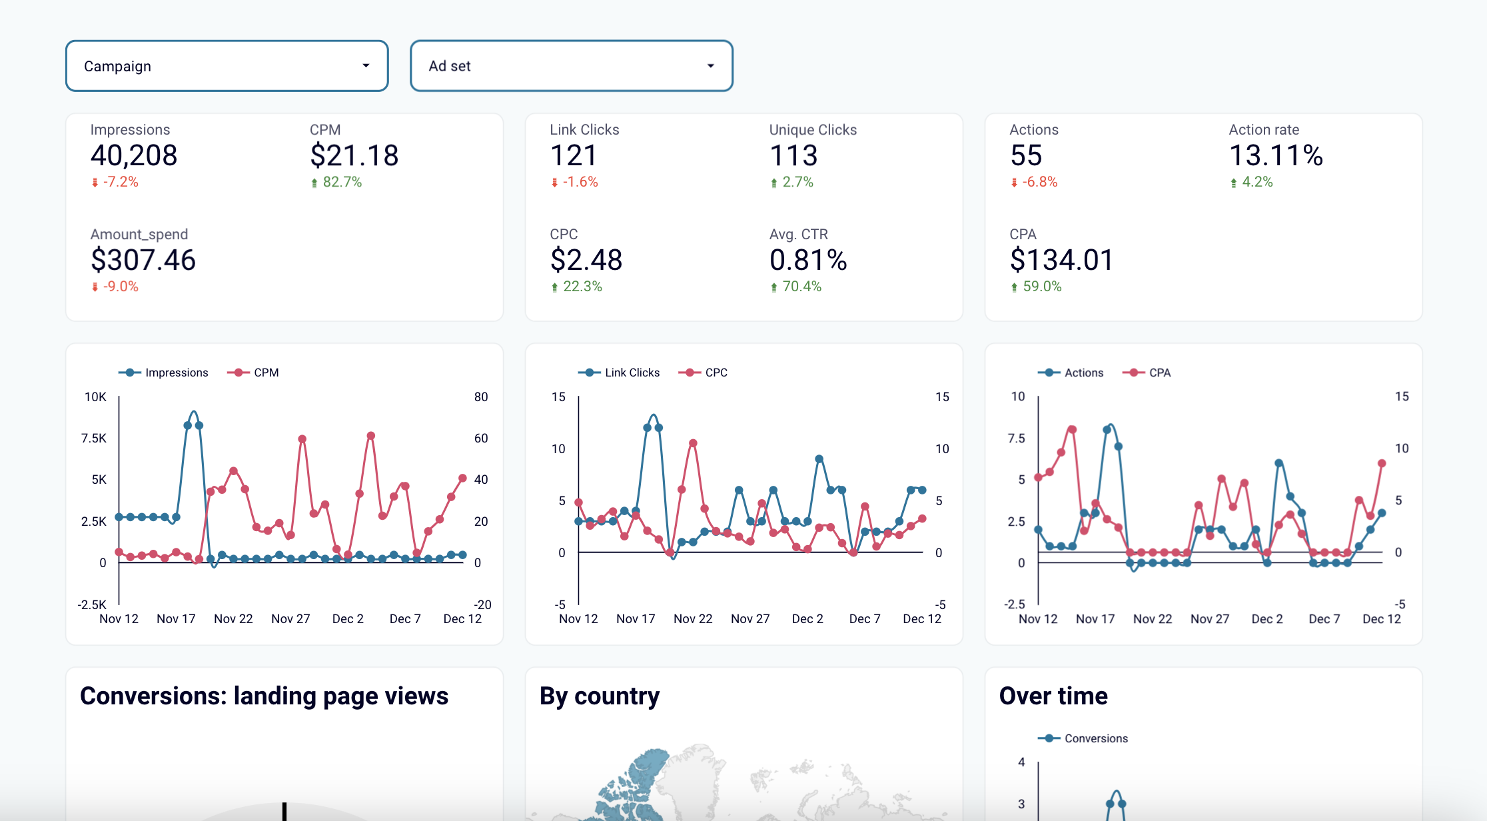1487x821 pixels.
Task: Click the Impressions metric label
Action: [x=130, y=130]
